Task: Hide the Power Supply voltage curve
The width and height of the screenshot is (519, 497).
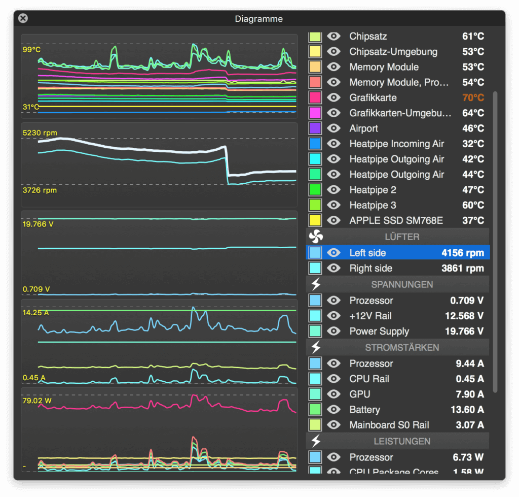Action: pos(333,331)
